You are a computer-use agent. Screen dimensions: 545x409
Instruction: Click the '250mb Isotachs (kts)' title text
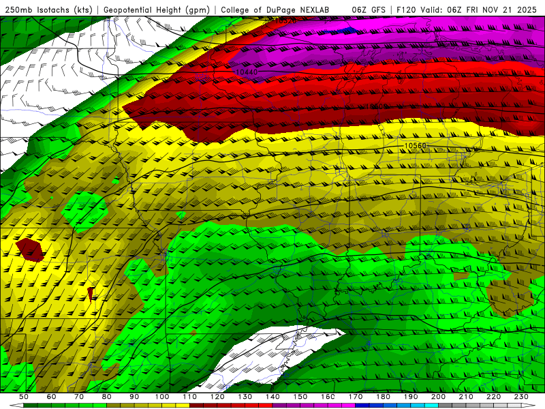pos(49,10)
